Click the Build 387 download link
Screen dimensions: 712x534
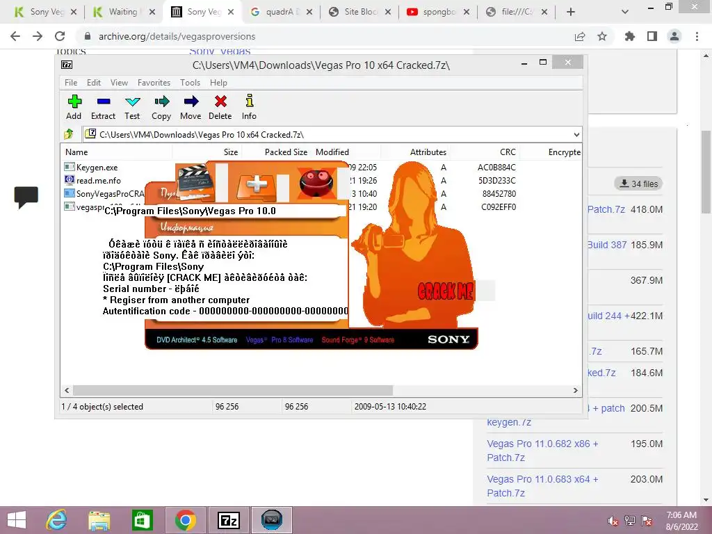607,245
